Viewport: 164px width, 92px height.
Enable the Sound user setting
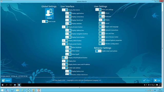(102, 23)
